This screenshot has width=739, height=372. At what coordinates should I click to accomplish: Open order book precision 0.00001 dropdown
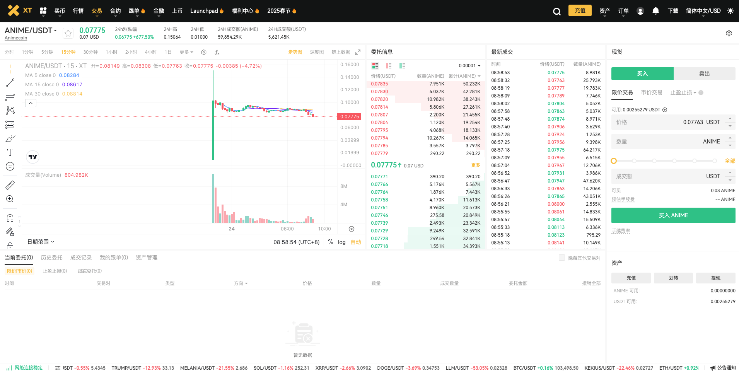click(469, 66)
